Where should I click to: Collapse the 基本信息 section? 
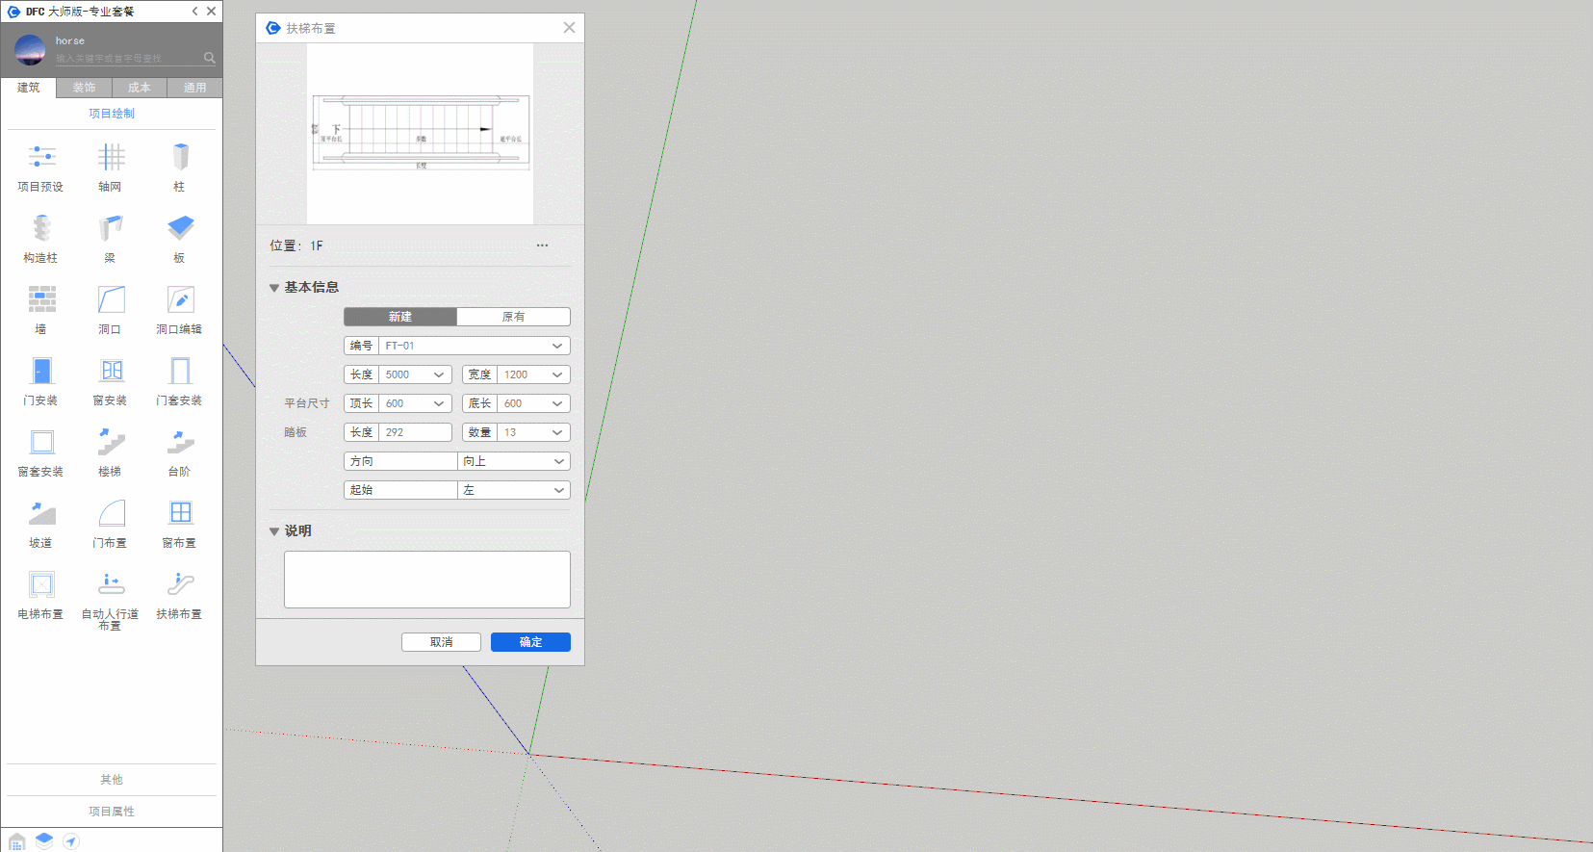click(274, 288)
